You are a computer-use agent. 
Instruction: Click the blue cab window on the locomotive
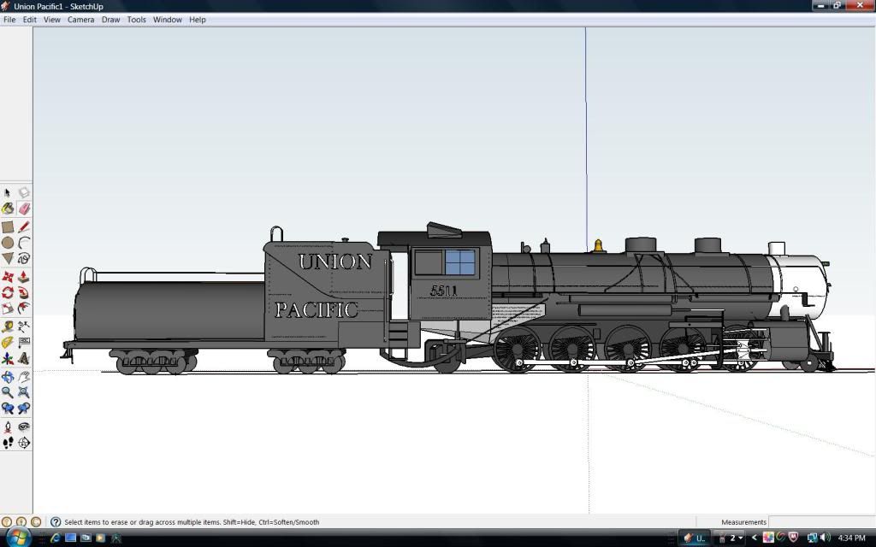(460, 262)
